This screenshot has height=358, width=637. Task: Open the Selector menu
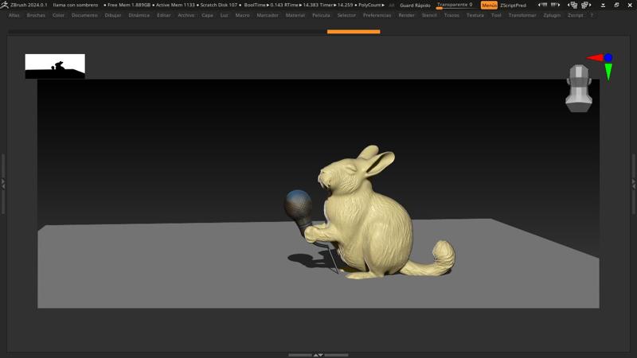click(346, 15)
